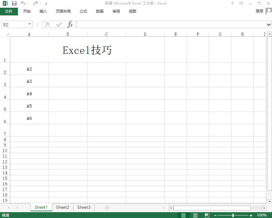The height and width of the screenshot is (218, 272).
Task: Click the horizontal scrollbar track
Action: tap(256, 208)
